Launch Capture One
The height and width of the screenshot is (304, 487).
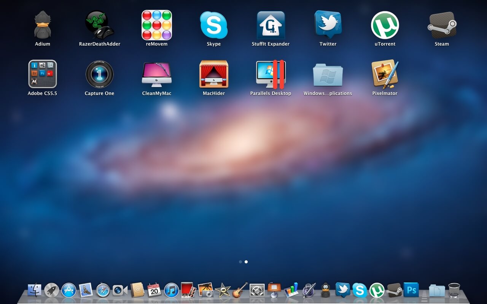coord(99,74)
